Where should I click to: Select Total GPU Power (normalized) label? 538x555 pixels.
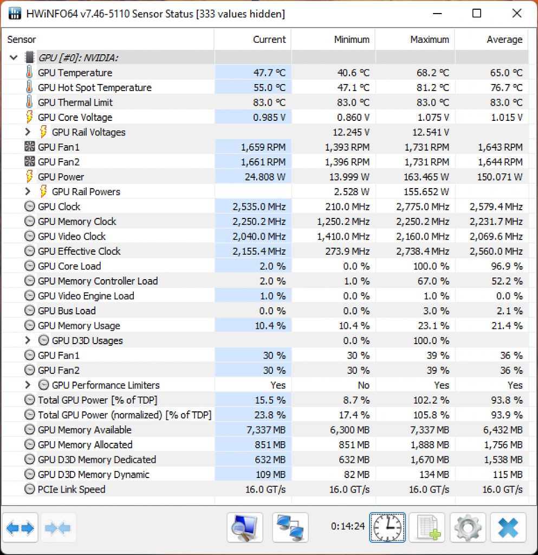tap(125, 415)
